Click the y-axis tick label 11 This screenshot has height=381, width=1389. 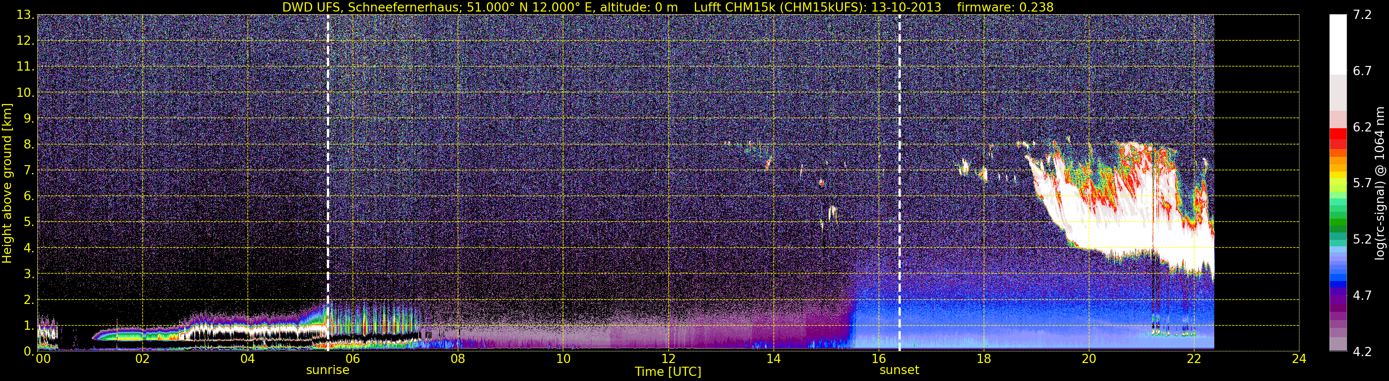tap(26, 67)
